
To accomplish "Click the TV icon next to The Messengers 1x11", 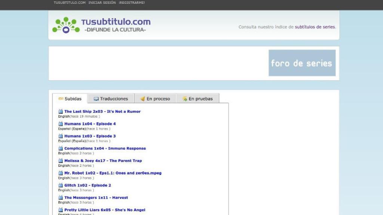I will point(61,197).
